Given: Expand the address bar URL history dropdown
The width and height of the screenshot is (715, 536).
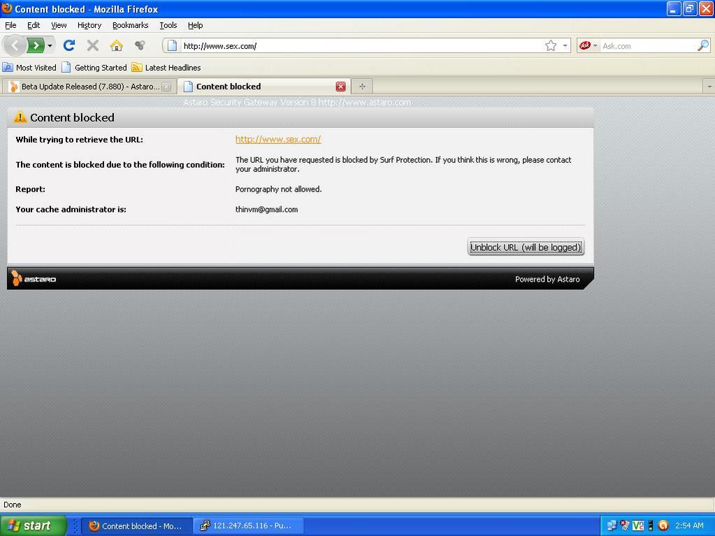Looking at the screenshot, I should click(x=565, y=46).
